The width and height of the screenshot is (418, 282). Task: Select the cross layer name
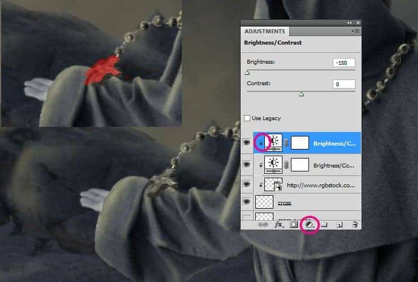284,203
